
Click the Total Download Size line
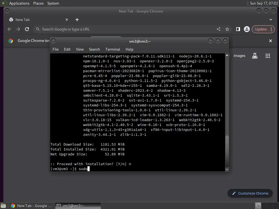[x=87, y=145]
